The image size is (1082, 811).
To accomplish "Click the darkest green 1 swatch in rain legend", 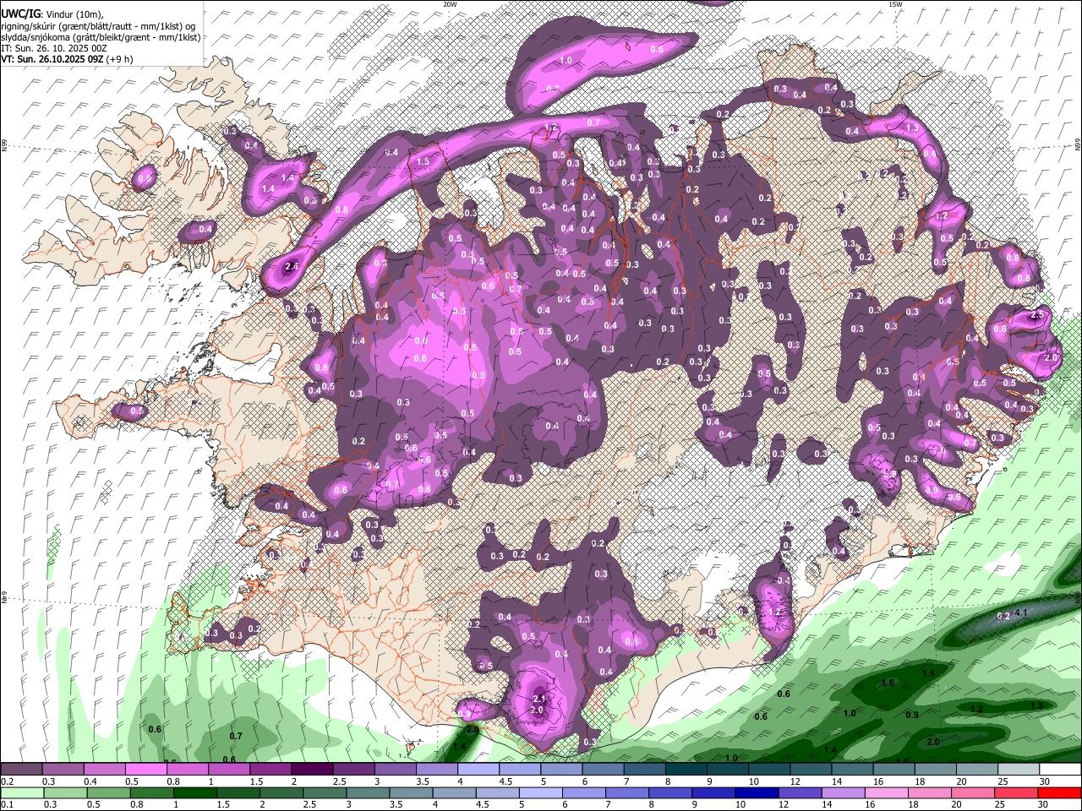I will point(194,792).
